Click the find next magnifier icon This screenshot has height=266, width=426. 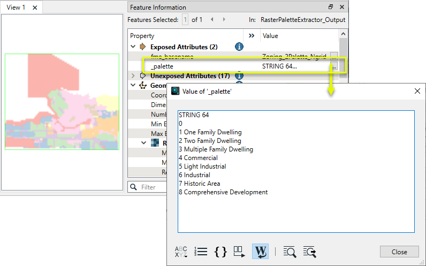[309, 252]
